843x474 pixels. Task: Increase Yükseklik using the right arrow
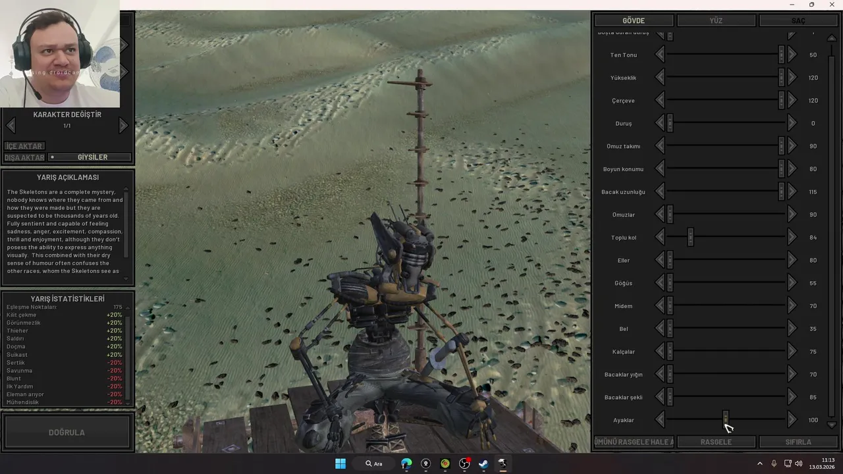click(x=792, y=78)
